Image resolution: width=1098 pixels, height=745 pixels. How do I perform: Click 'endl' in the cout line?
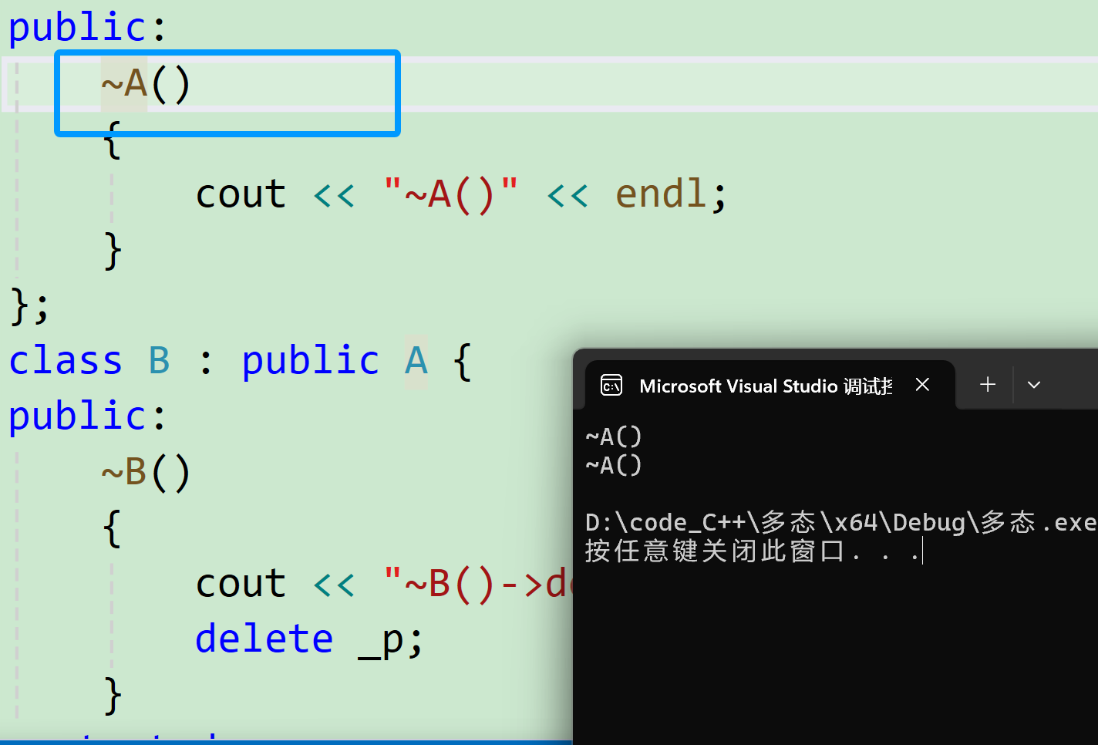pyautogui.click(x=661, y=194)
